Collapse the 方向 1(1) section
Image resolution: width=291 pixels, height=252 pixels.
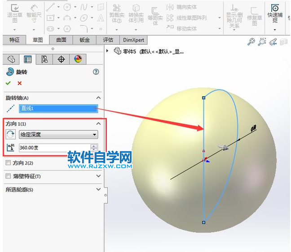pos(98,124)
